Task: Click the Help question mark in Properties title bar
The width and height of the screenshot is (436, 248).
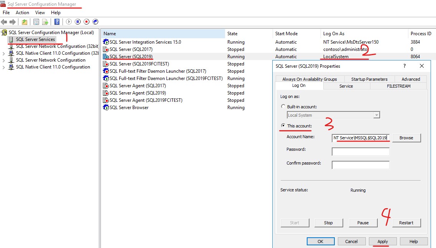Action: tap(404, 66)
